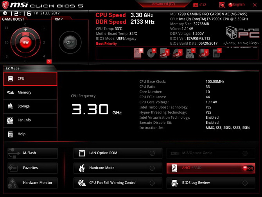Screen dimensions: 262x197
Task: Click the Fan Info fan icon
Action: pos(10,120)
